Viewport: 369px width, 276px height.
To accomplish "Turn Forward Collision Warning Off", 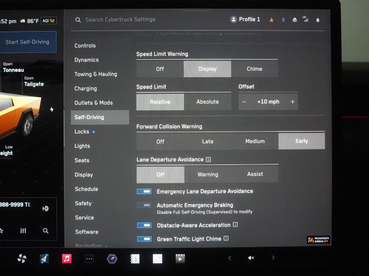I will point(160,141).
